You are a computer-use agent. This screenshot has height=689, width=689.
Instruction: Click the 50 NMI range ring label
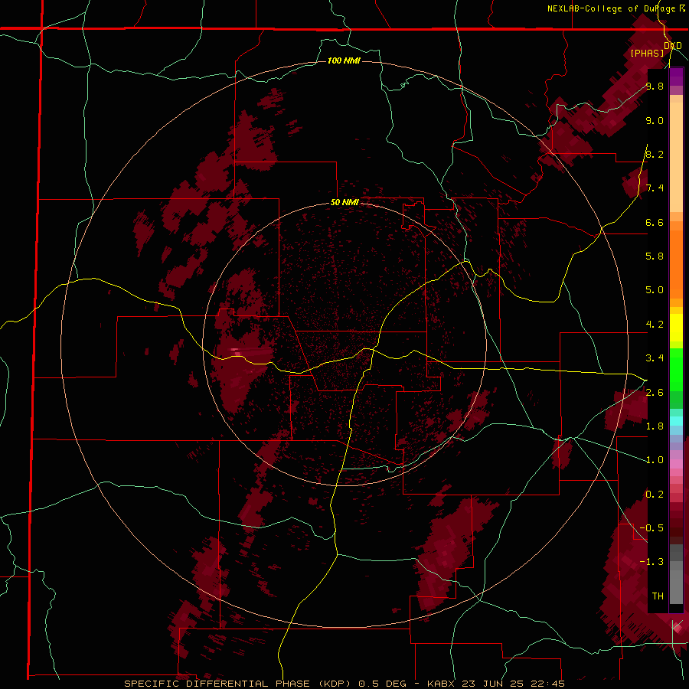pos(344,202)
